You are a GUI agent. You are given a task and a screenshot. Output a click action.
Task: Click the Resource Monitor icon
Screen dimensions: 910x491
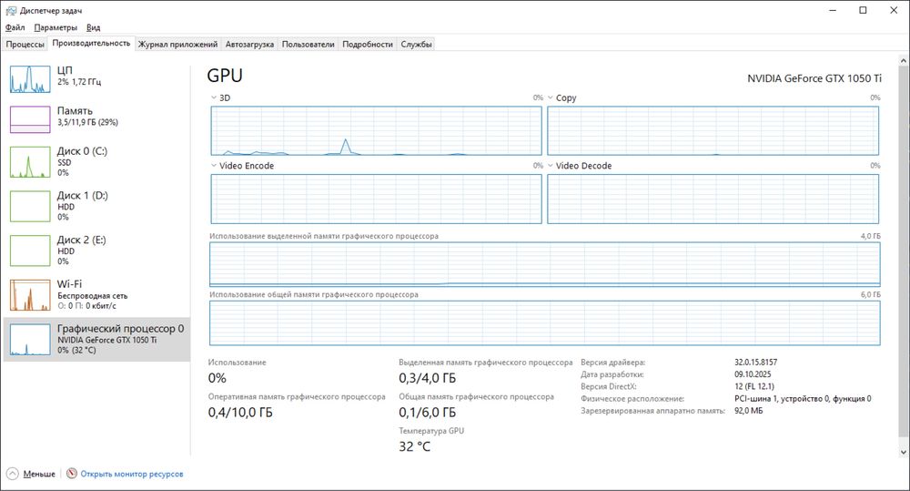[x=72, y=474]
